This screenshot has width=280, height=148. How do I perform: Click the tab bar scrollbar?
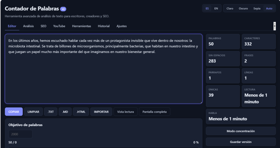pos(275,26)
